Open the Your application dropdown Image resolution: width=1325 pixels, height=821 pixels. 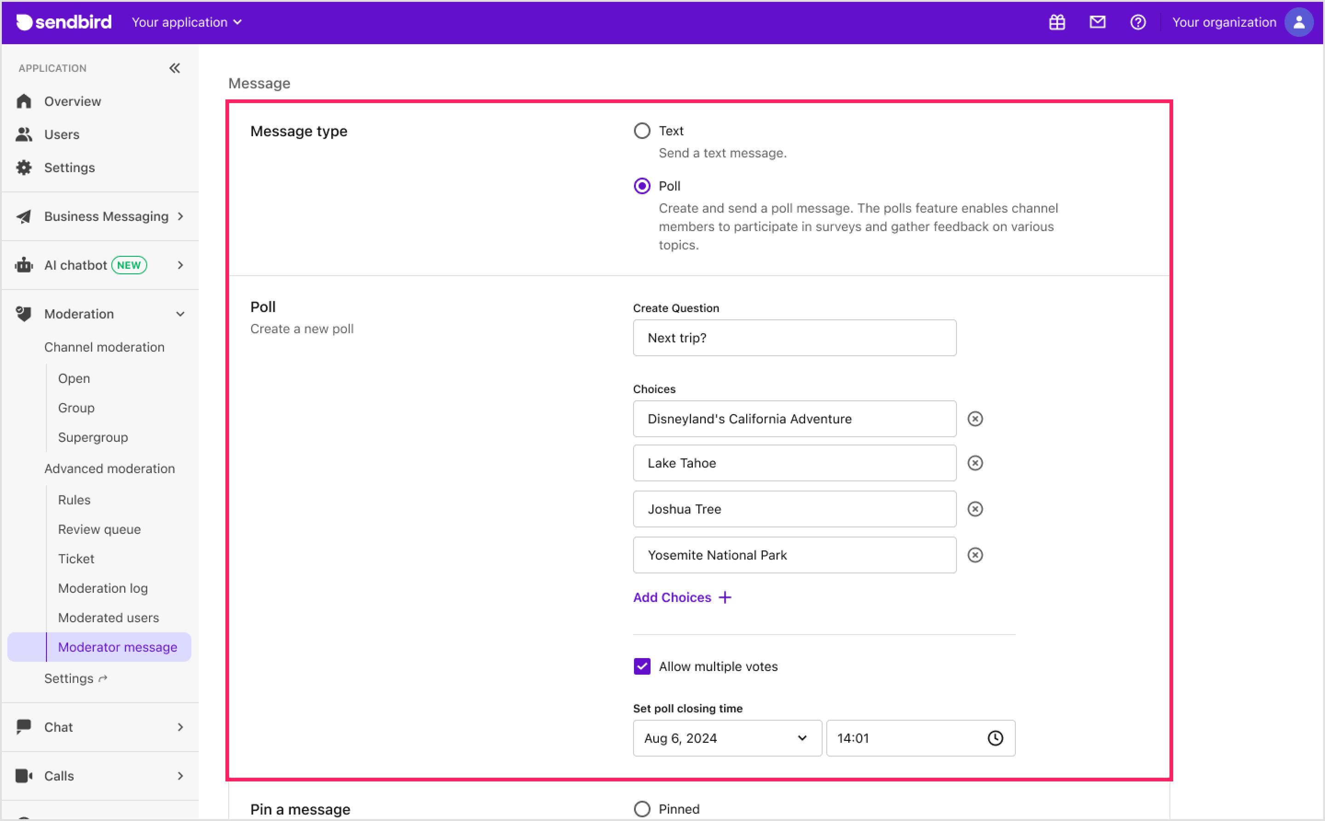[x=186, y=22]
